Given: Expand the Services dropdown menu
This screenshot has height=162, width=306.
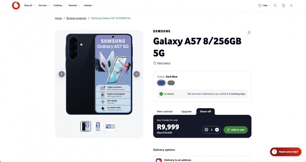Looking at the screenshot, I should [x=44, y=5].
